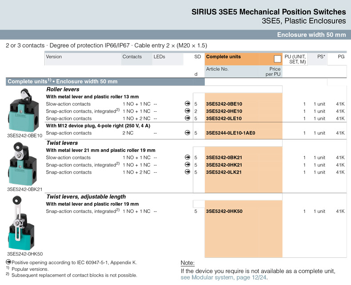
Task: Select article number 3SE5242-0HK50
Action: (224, 212)
